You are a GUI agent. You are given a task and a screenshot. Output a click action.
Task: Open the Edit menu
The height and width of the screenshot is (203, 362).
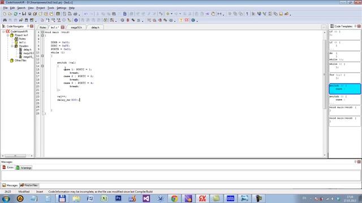click(12, 8)
